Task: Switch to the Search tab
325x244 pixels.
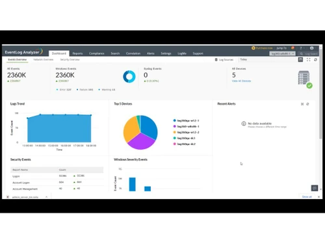Action: (115, 53)
